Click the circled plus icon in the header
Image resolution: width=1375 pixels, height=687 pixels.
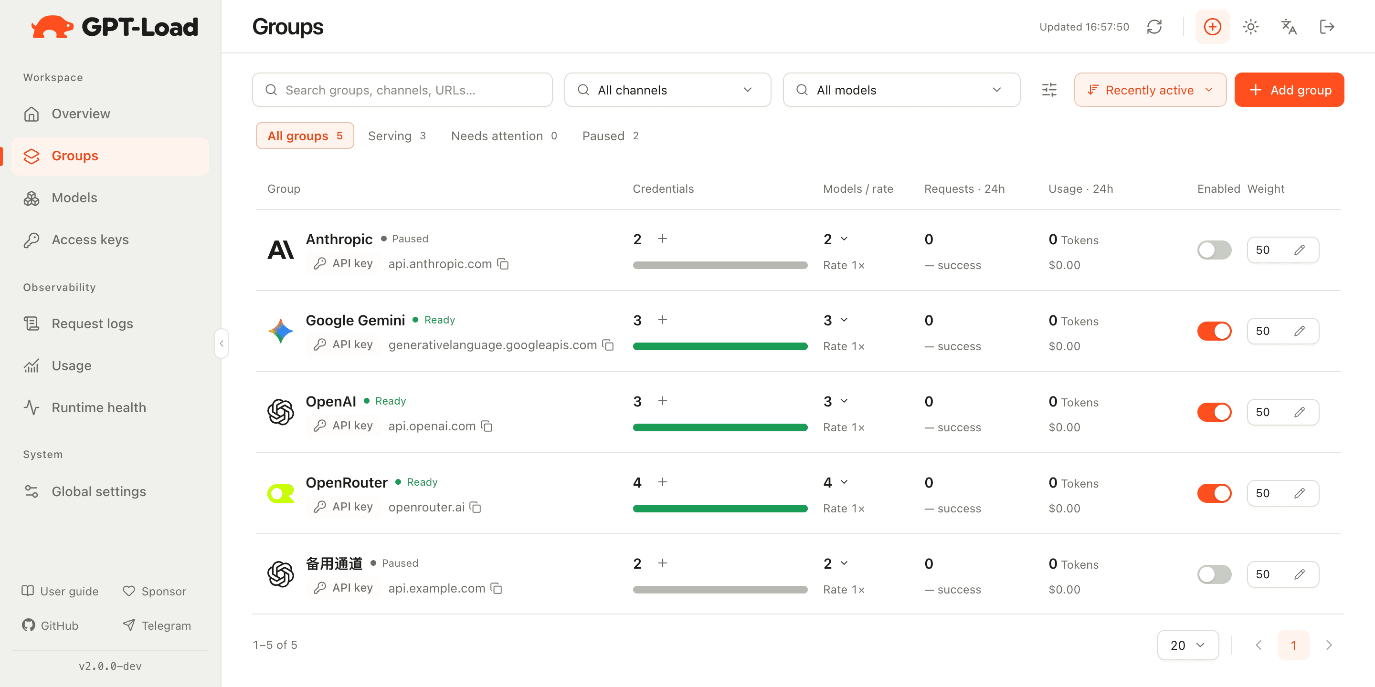[x=1212, y=27]
